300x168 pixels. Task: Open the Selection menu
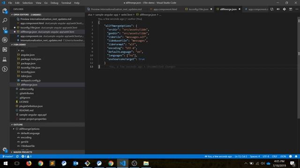(x=28, y=3)
